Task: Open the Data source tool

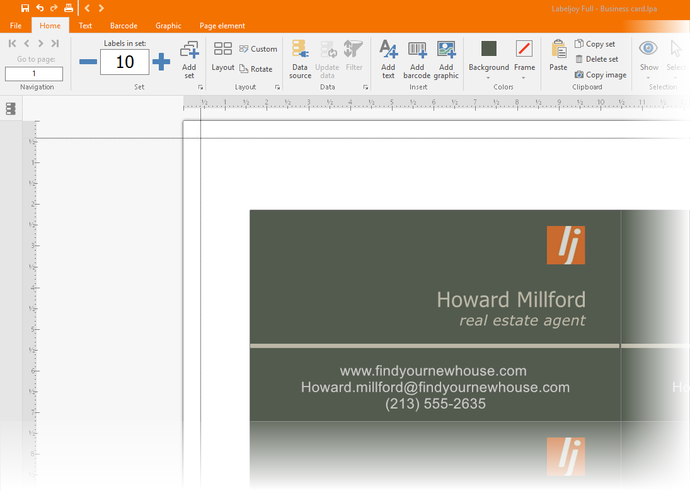Action: click(300, 60)
